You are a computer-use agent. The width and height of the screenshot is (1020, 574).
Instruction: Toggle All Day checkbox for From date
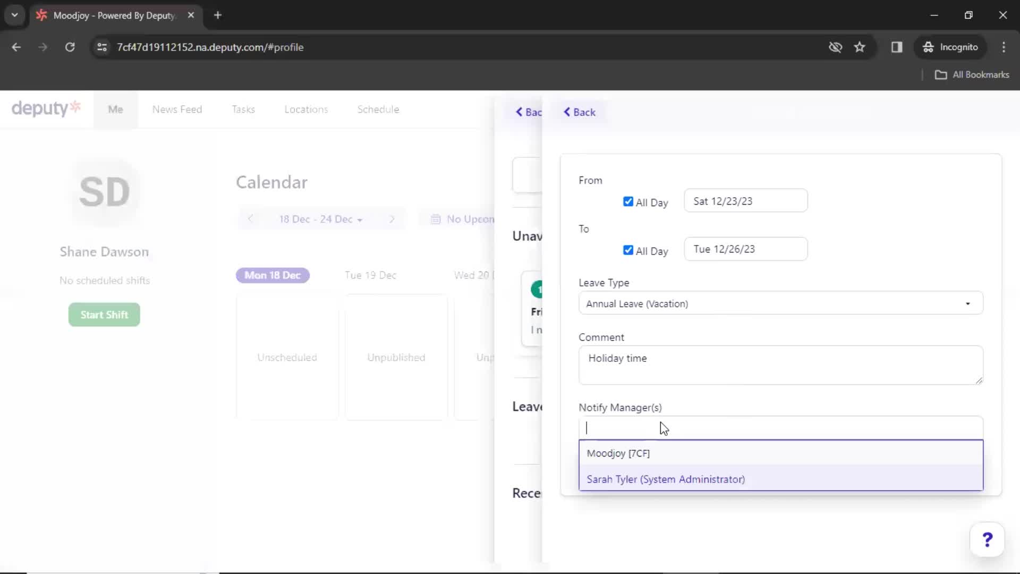coord(628,202)
